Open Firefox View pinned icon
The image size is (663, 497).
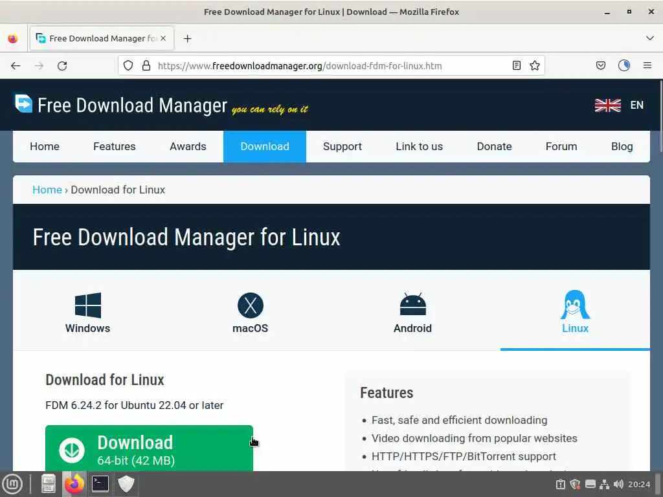coord(13,38)
